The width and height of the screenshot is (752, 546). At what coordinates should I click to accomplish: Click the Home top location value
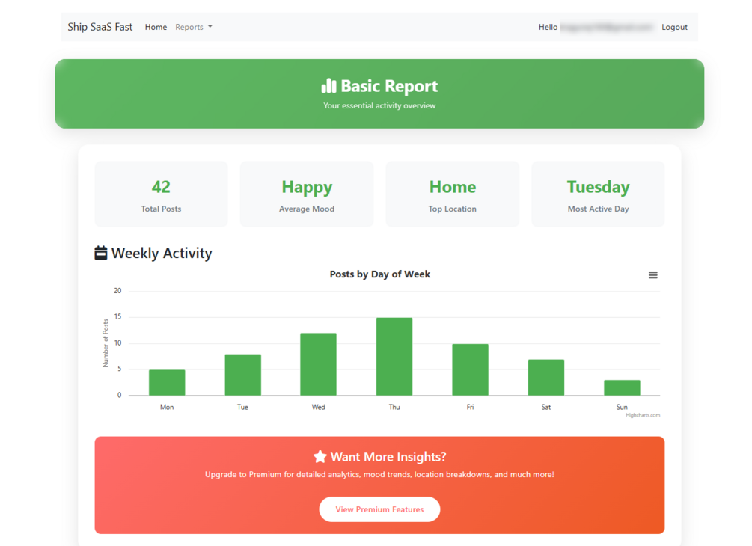(452, 187)
